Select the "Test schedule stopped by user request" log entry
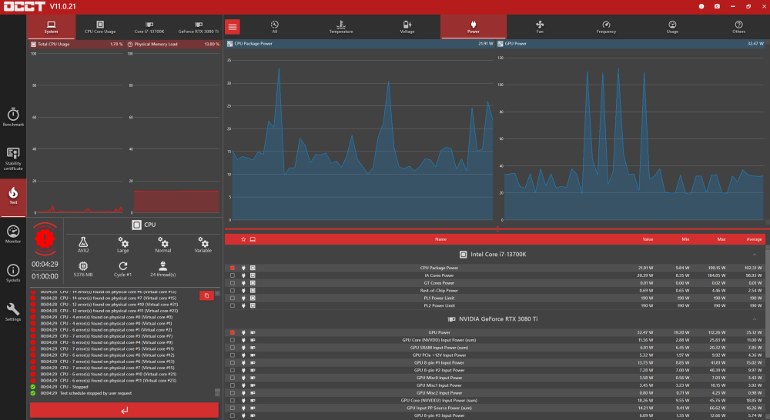The height and width of the screenshot is (420, 770). (95, 393)
